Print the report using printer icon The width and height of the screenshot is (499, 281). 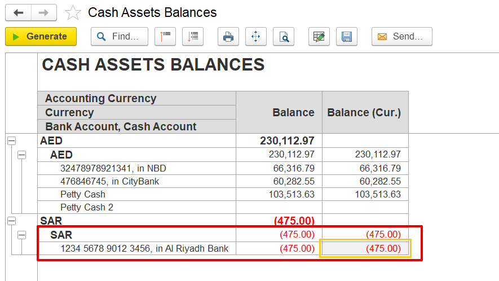coord(228,37)
